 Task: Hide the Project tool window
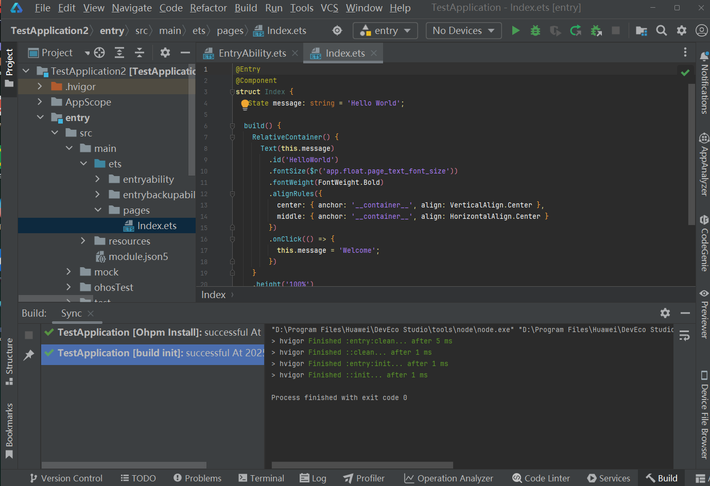tap(185, 53)
